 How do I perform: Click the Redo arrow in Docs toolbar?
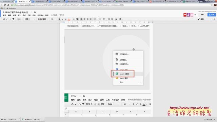(x=10, y=19)
